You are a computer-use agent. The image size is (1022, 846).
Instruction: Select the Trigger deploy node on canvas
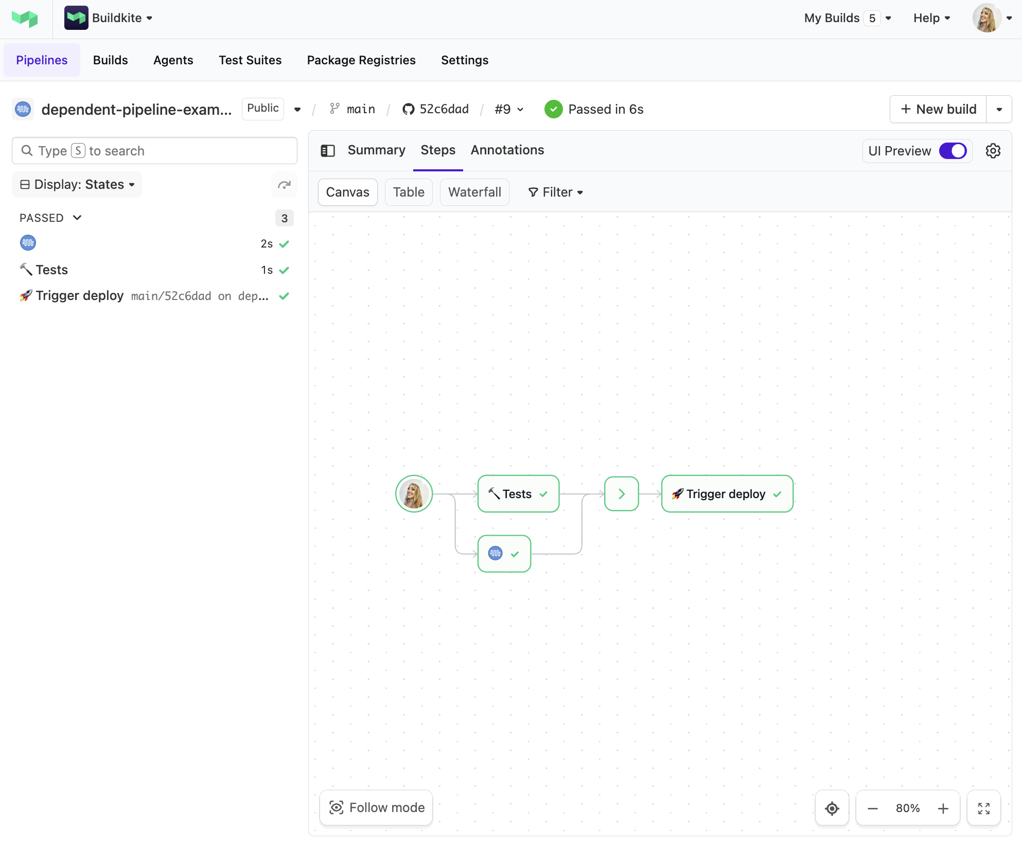tap(727, 494)
